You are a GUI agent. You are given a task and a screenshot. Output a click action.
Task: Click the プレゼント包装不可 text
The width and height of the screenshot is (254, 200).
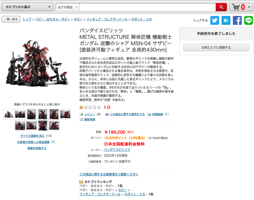pos(117,161)
